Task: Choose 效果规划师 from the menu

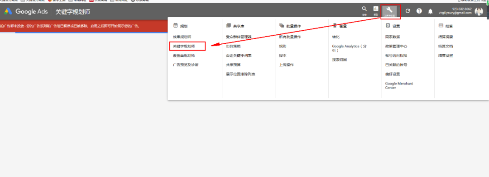Action: (182, 37)
